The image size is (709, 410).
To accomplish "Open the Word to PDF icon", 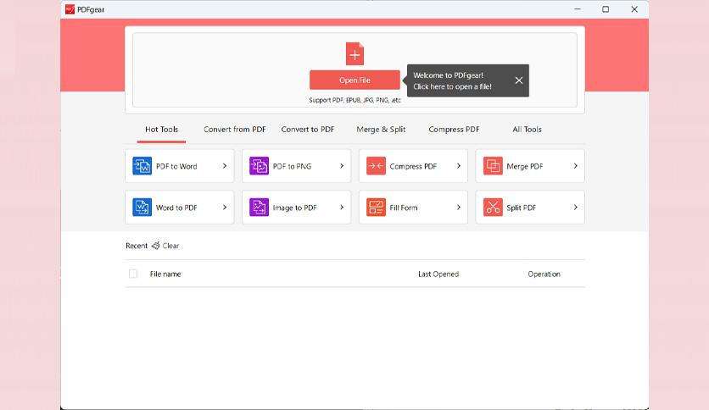I will pos(142,208).
